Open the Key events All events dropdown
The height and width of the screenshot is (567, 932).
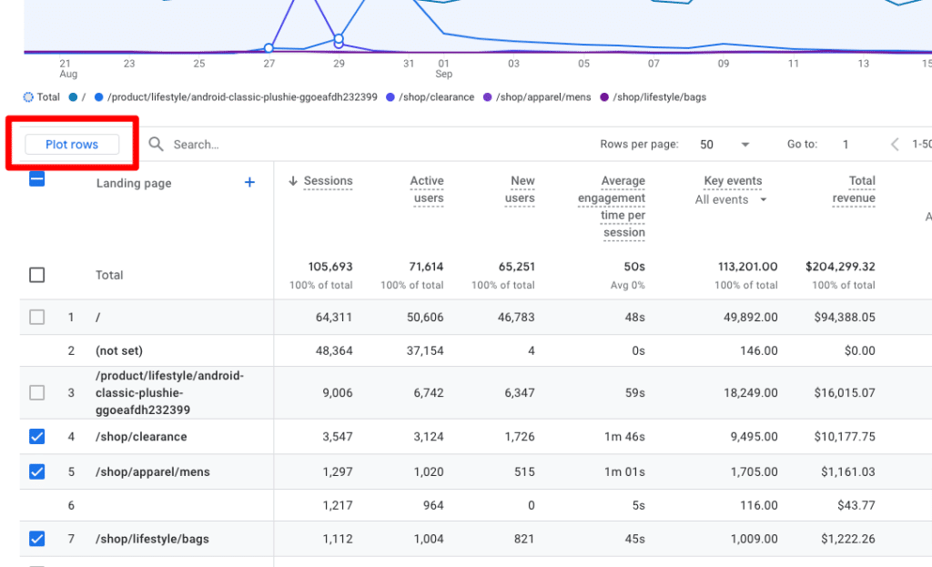tap(732, 199)
